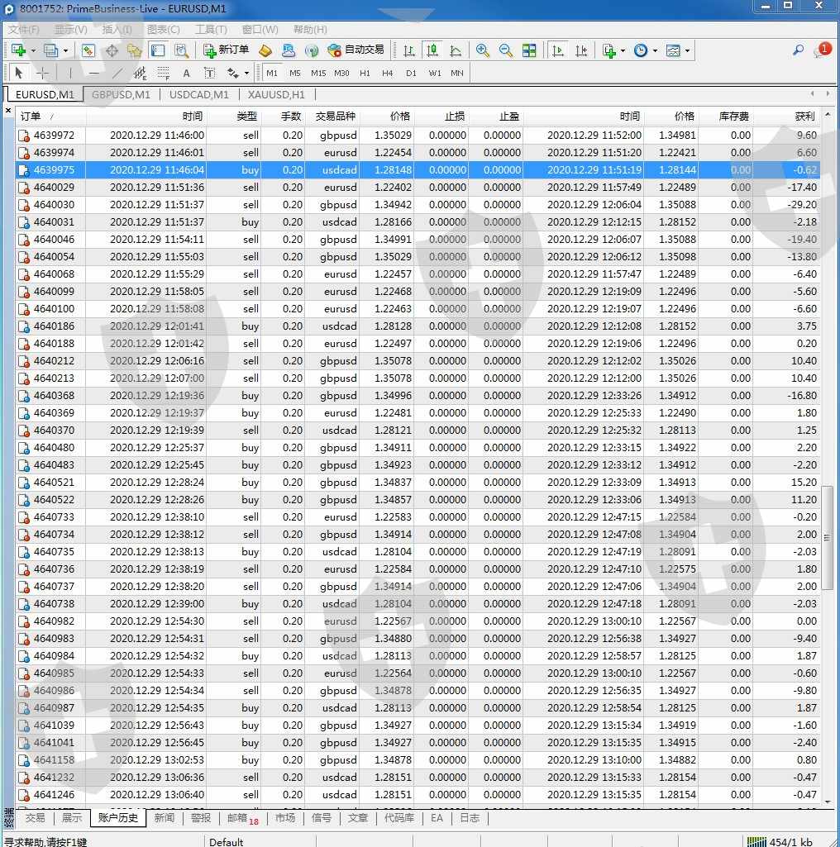The image size is (840, 847).
Task: Toggle the M15 timeframe button
Action: tap(318, 73)
